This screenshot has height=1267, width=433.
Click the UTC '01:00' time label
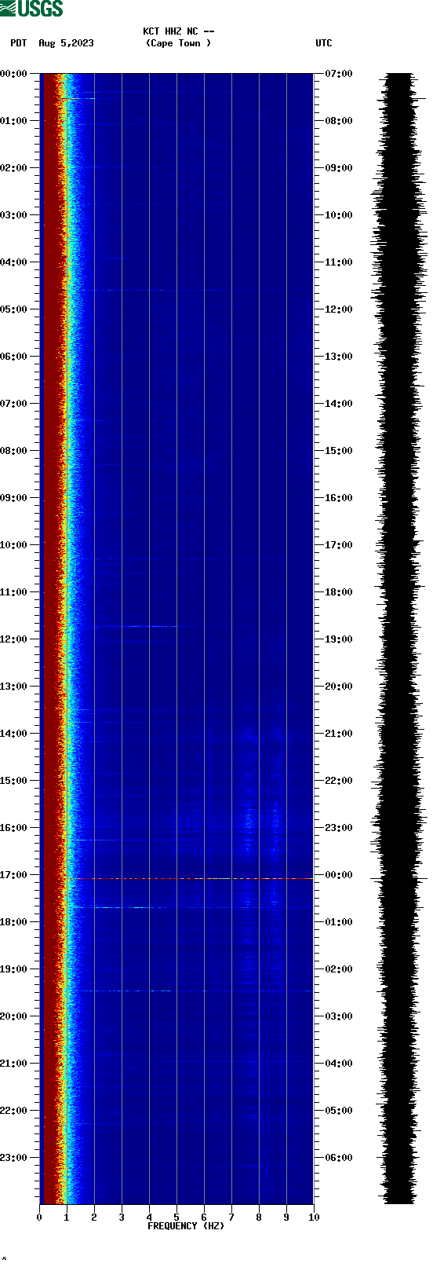pyautogui.click(x=339, y=922)
